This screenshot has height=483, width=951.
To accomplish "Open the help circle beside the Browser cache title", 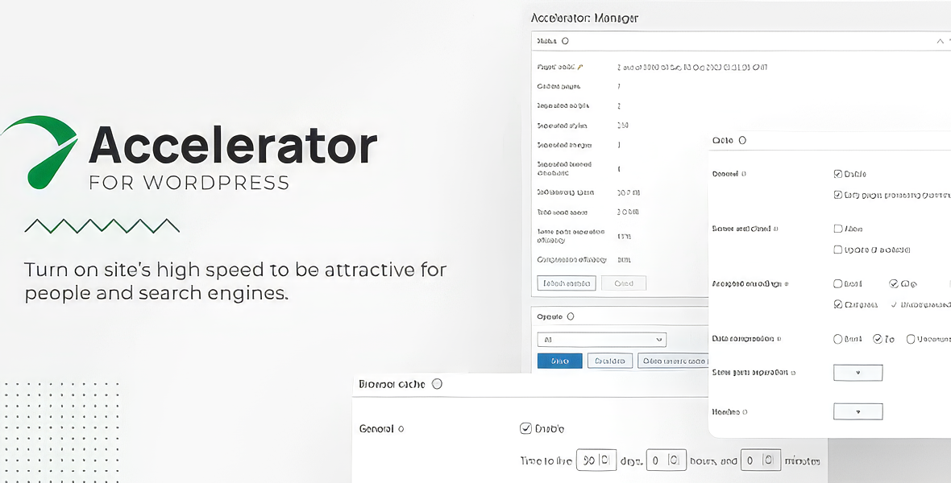I will point(438,384).
